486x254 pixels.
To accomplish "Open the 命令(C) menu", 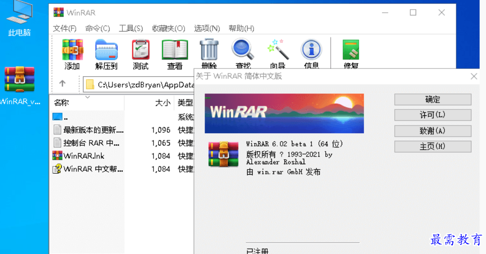I will pyautogui.click(x=97, y=28).
